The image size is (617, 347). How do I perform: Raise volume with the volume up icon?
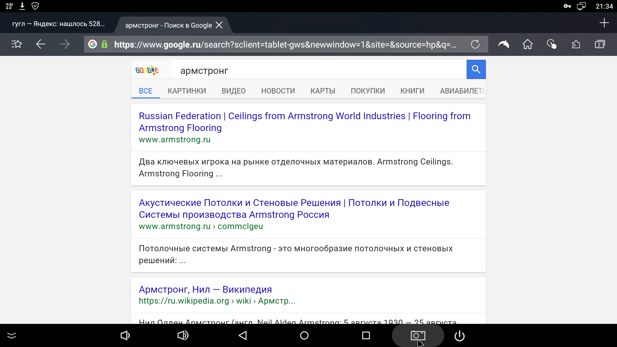coord(183,335)
